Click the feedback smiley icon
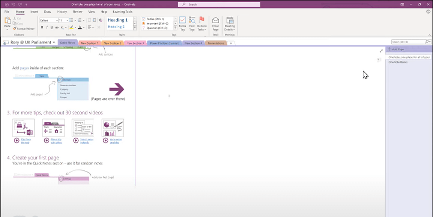Image resolution: width=433 pixels, height=217 pixels. [x=428, y=11]
